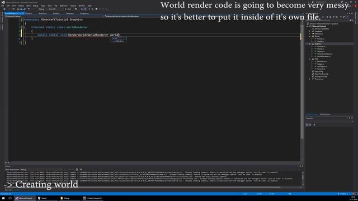Viewport: 358px width, 201px height.
Task: Click the MinecraftTutorial taskbar button
Action: [25, 198]
